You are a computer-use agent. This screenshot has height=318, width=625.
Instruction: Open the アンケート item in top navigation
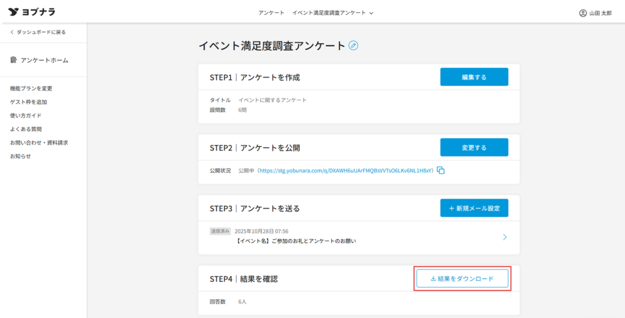pyautogui.click(x=271, y=13)
